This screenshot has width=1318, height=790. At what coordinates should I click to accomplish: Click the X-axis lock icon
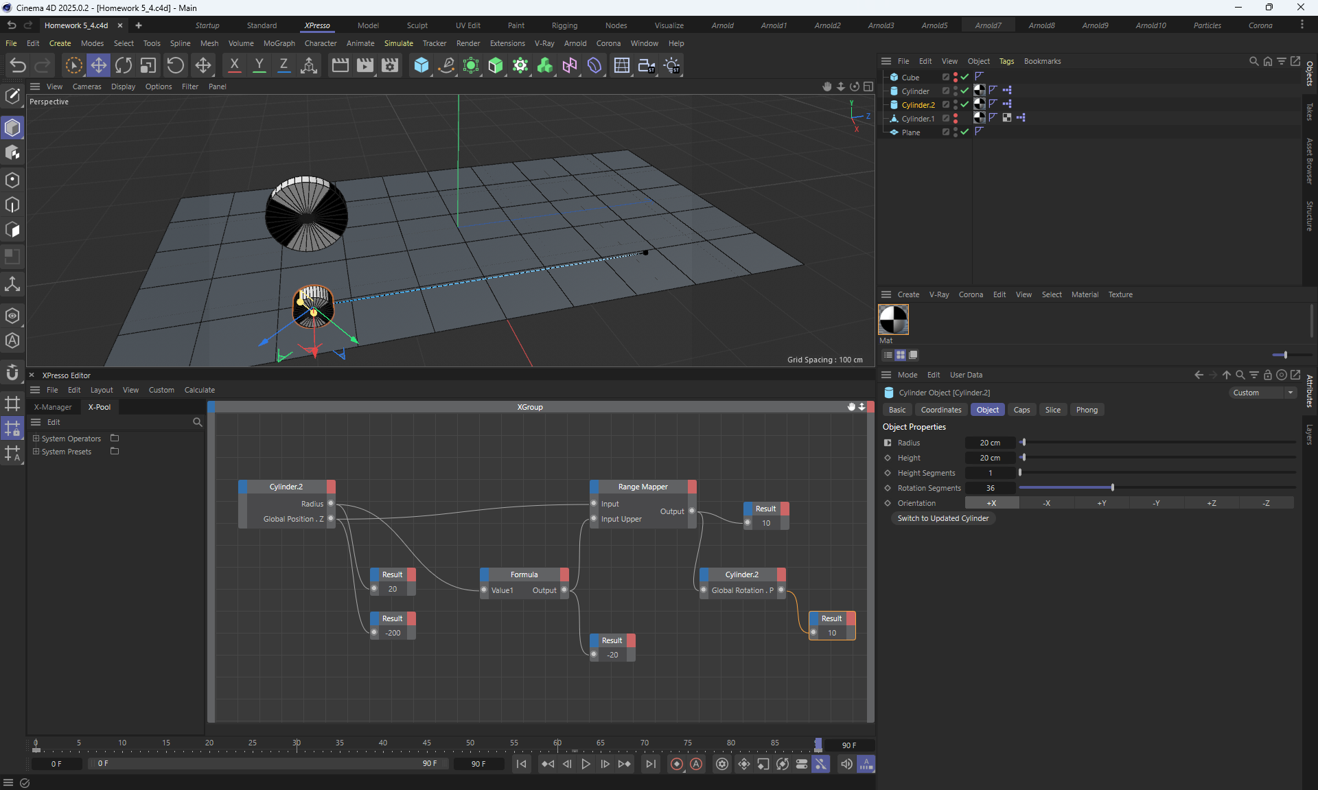pyautogui.click(x=234, y=65)
